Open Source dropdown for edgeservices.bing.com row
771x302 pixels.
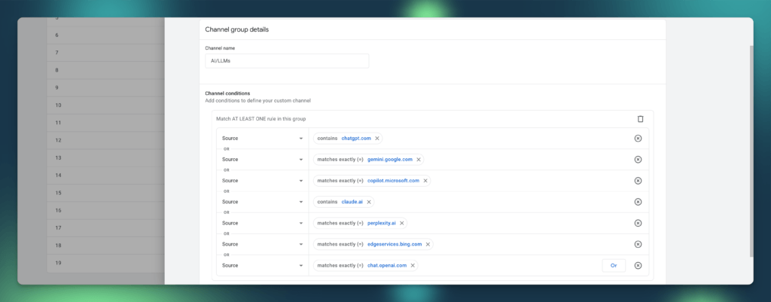[x=263, y=244]
